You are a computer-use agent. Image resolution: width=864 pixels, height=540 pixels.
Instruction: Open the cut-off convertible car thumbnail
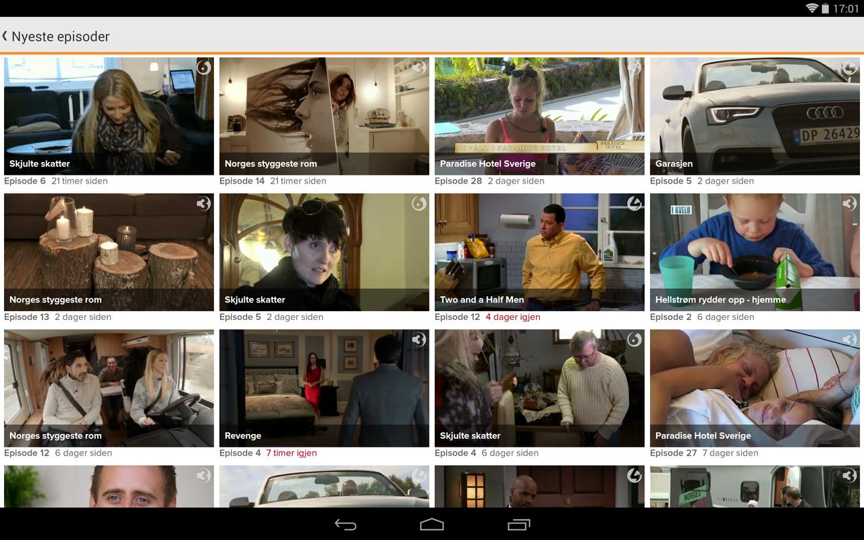324,487
